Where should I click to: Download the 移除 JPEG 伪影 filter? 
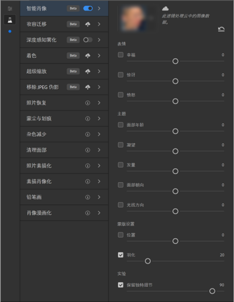tap(88, 87)
